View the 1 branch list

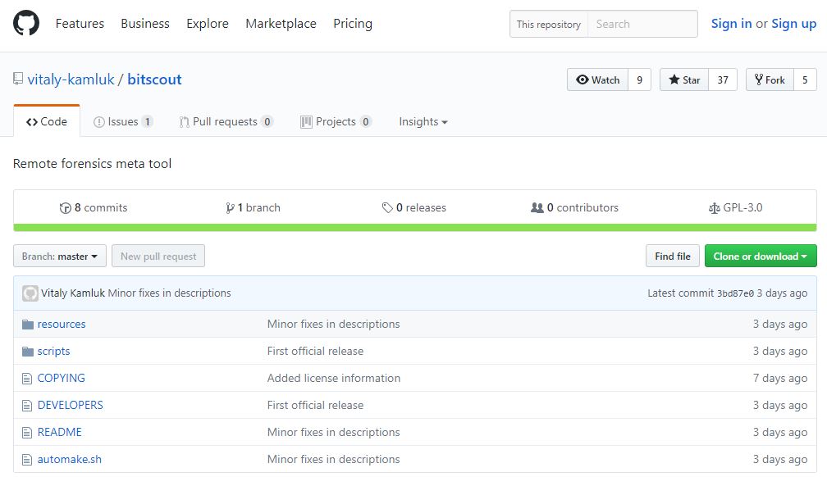click(x=254, y=207)
